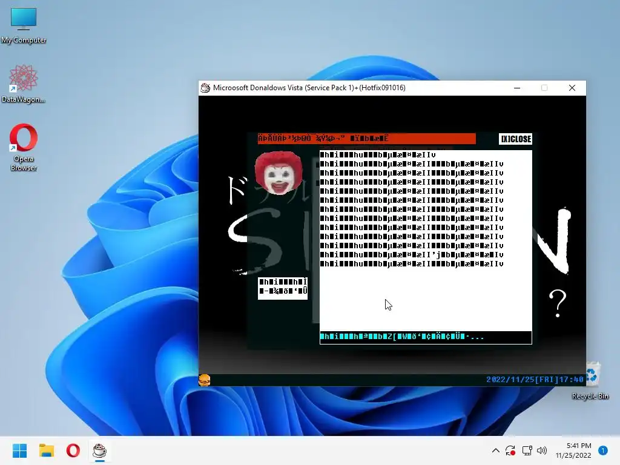Open Opera from the taskbar
Image resolution: width=620 pixels, height=465 pixels.
pyautogui.click(x=73, y=450)
